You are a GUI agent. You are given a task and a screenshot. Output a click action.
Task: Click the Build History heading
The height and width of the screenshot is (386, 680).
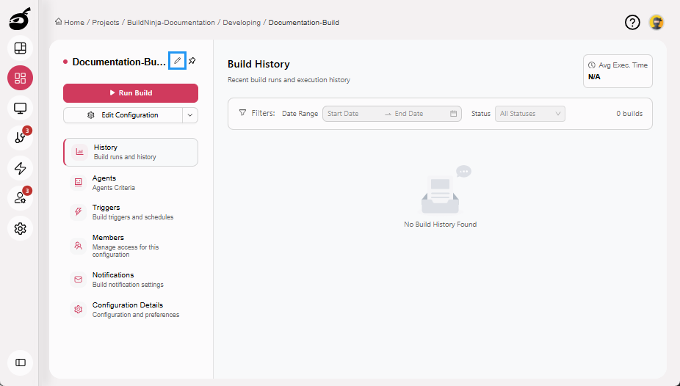click(258, 64)
